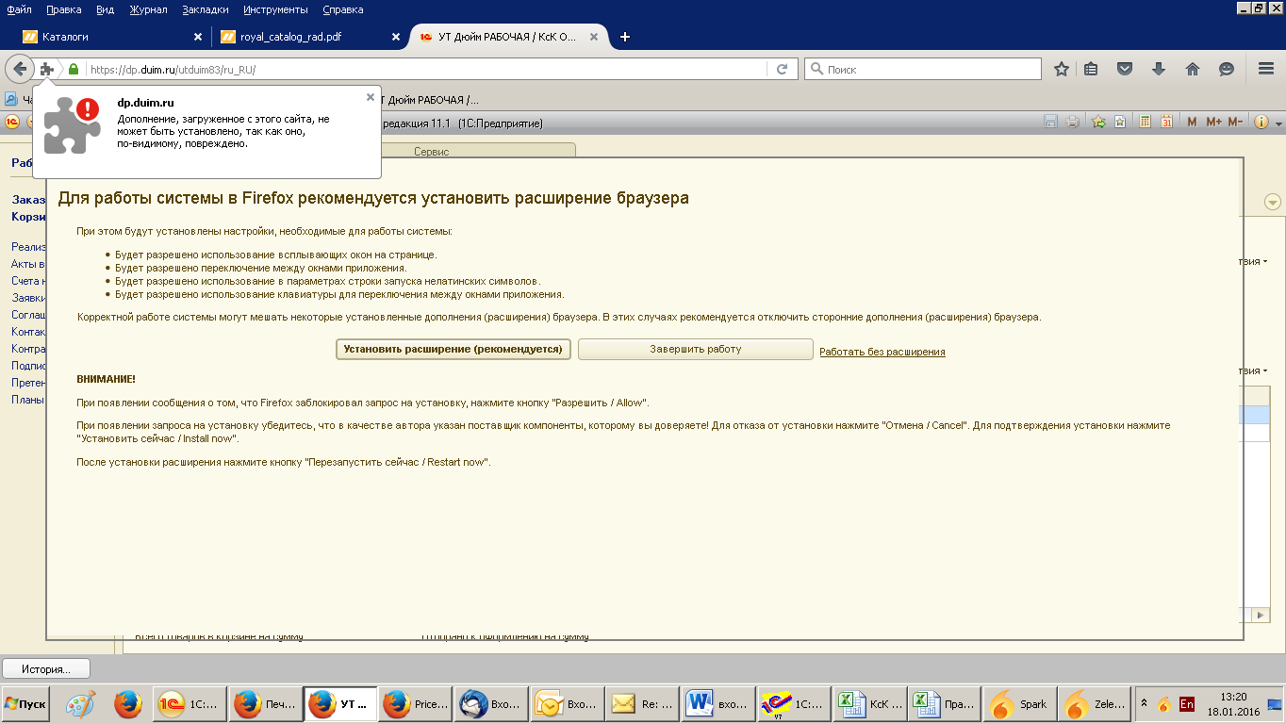Switch to the Price Firefox taskbar window
Image resolution: width=1286 pixels, height=724 pixels.
[x=416, y=703]
